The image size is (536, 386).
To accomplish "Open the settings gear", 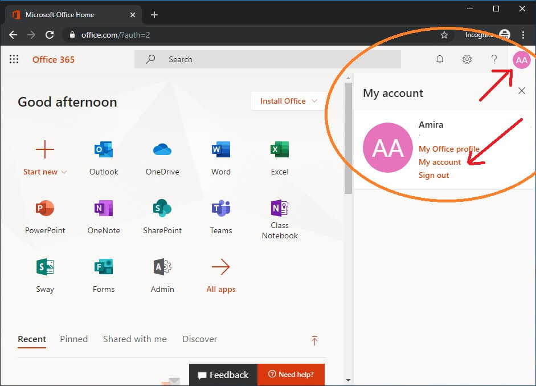I will [467, 59].
